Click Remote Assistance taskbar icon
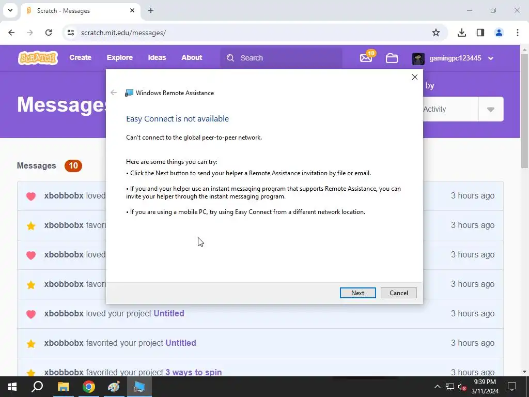Image resolution: width=529 pixels, height=397 pixels. pos(139,387)
